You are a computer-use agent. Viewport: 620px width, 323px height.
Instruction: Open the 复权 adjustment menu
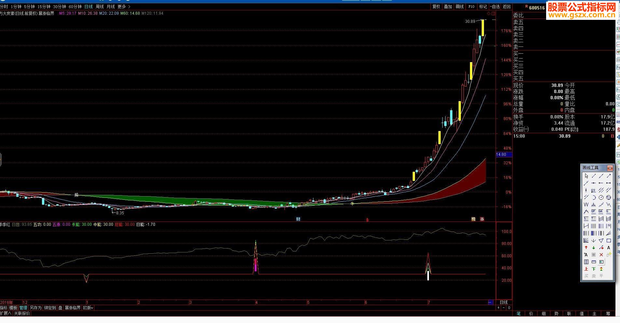tap(436, 7)
